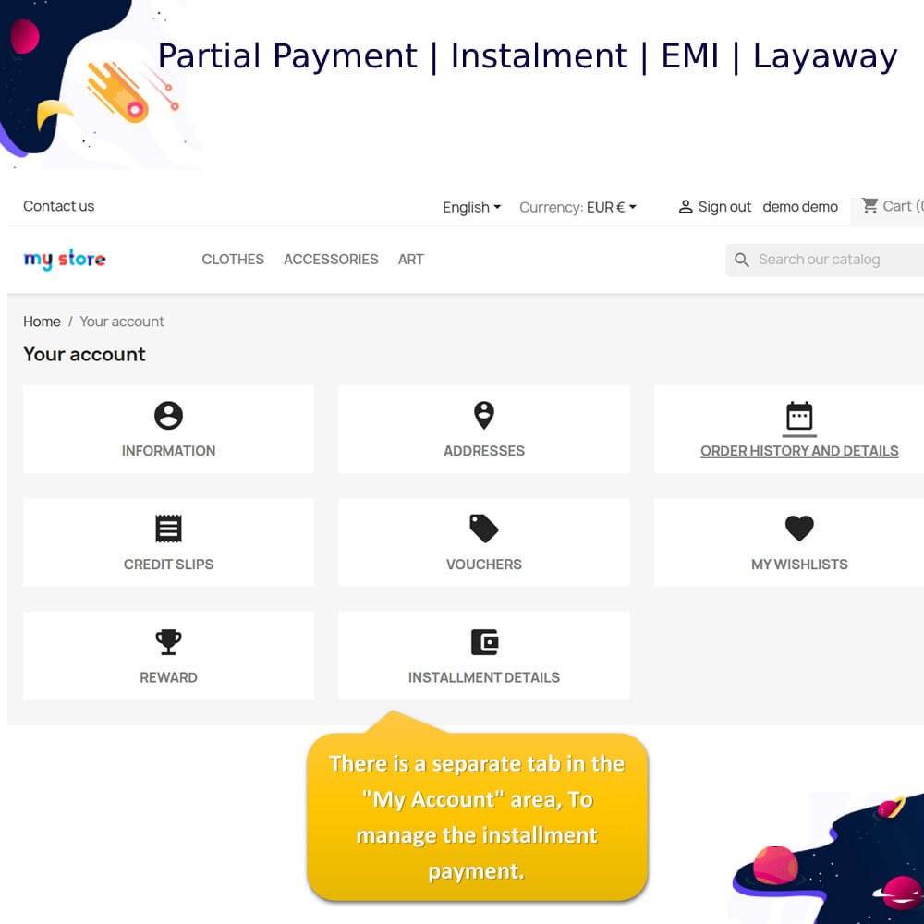This screenshot has height=924, width=924.
Task: Click the Vouchers tag icon
Action: pyautogui.click(x=484, y=529)
